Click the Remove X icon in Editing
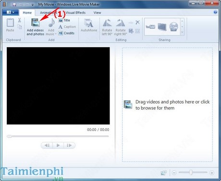The image size is (221, 181). coord(137,22)
